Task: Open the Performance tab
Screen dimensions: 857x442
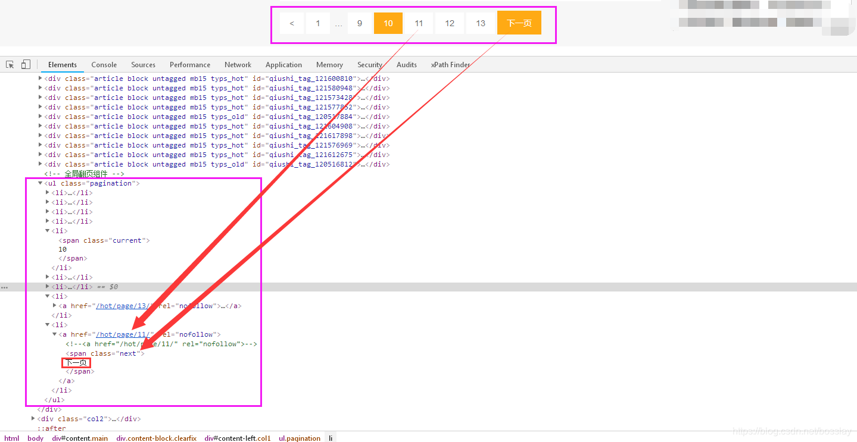Action: [190, 65]
